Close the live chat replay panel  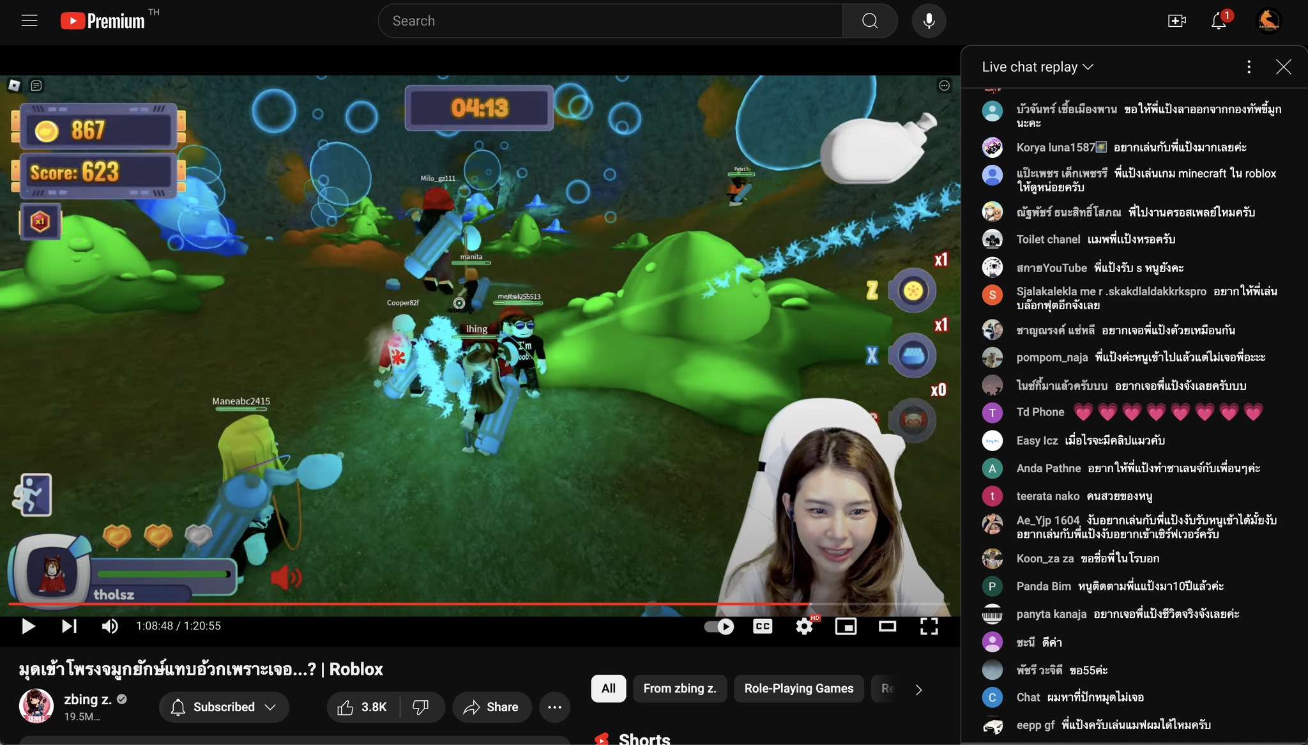1283,66
